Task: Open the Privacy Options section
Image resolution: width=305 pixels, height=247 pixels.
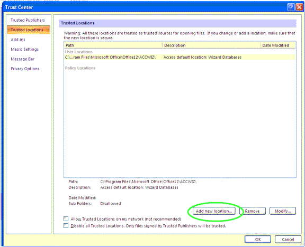Action: [x=25, y=69]
